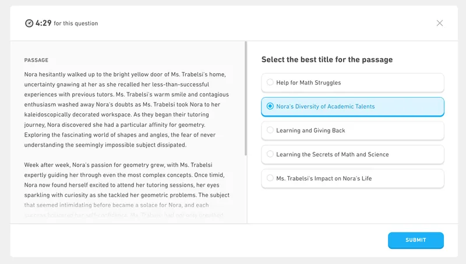Choose "Nora's Diversity of Academic Talents" radio
This screenshot has width=466, height=264.
pos(352,106)
